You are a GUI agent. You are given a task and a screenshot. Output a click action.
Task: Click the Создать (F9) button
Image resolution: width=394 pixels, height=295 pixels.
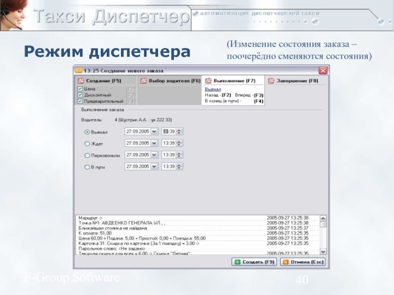point(254,262)
